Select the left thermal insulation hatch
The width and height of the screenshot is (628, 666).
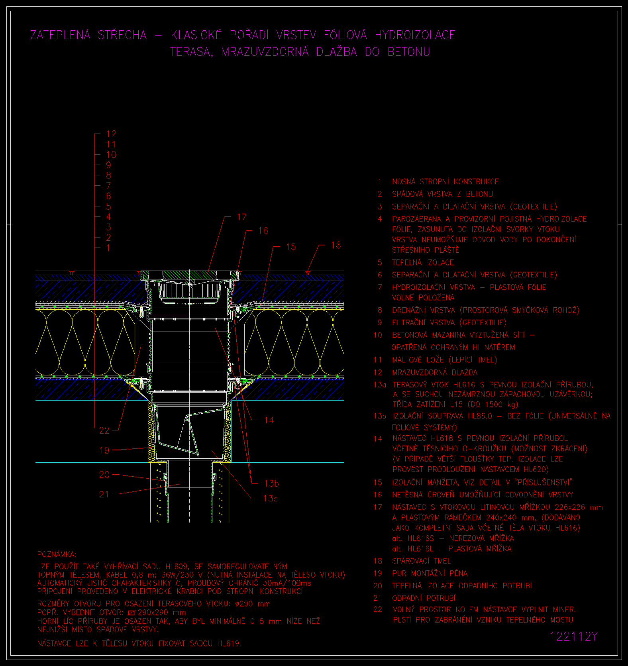(86, 343)
